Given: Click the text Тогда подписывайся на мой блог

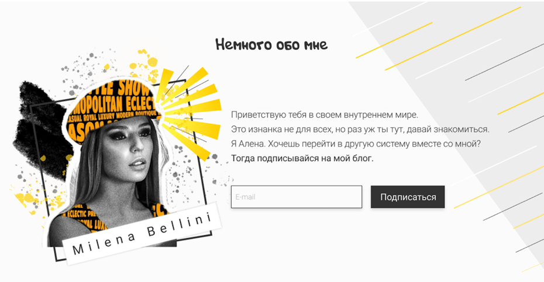Looking at the screenshot, I should pyautogui.click(x=302, y=158).
